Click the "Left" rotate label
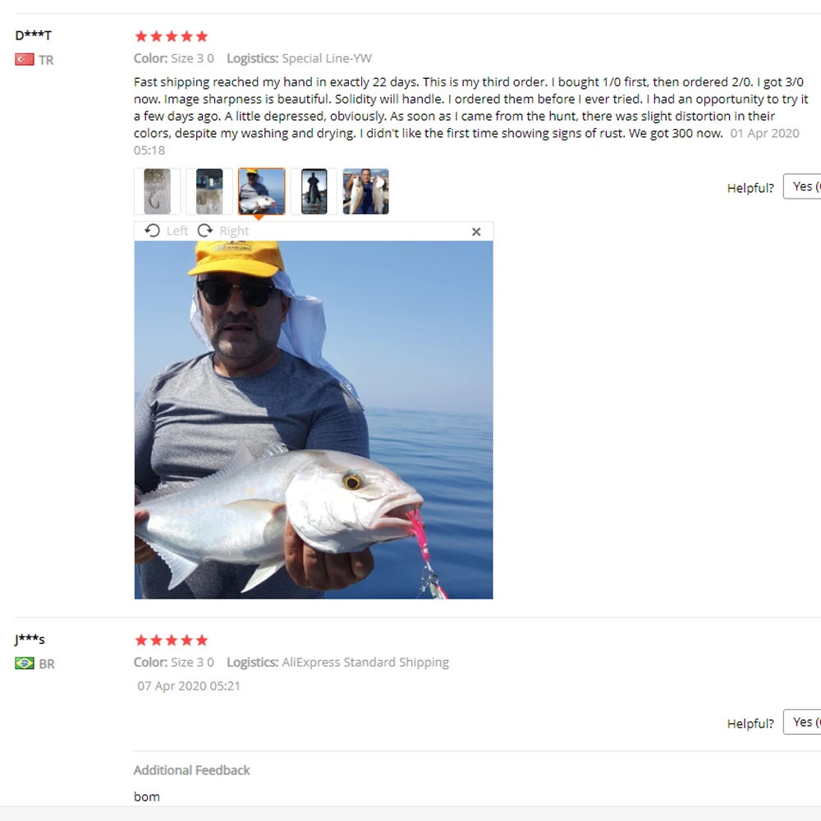The height and width of the screenshot is (821, 821). tap(177, 231)
